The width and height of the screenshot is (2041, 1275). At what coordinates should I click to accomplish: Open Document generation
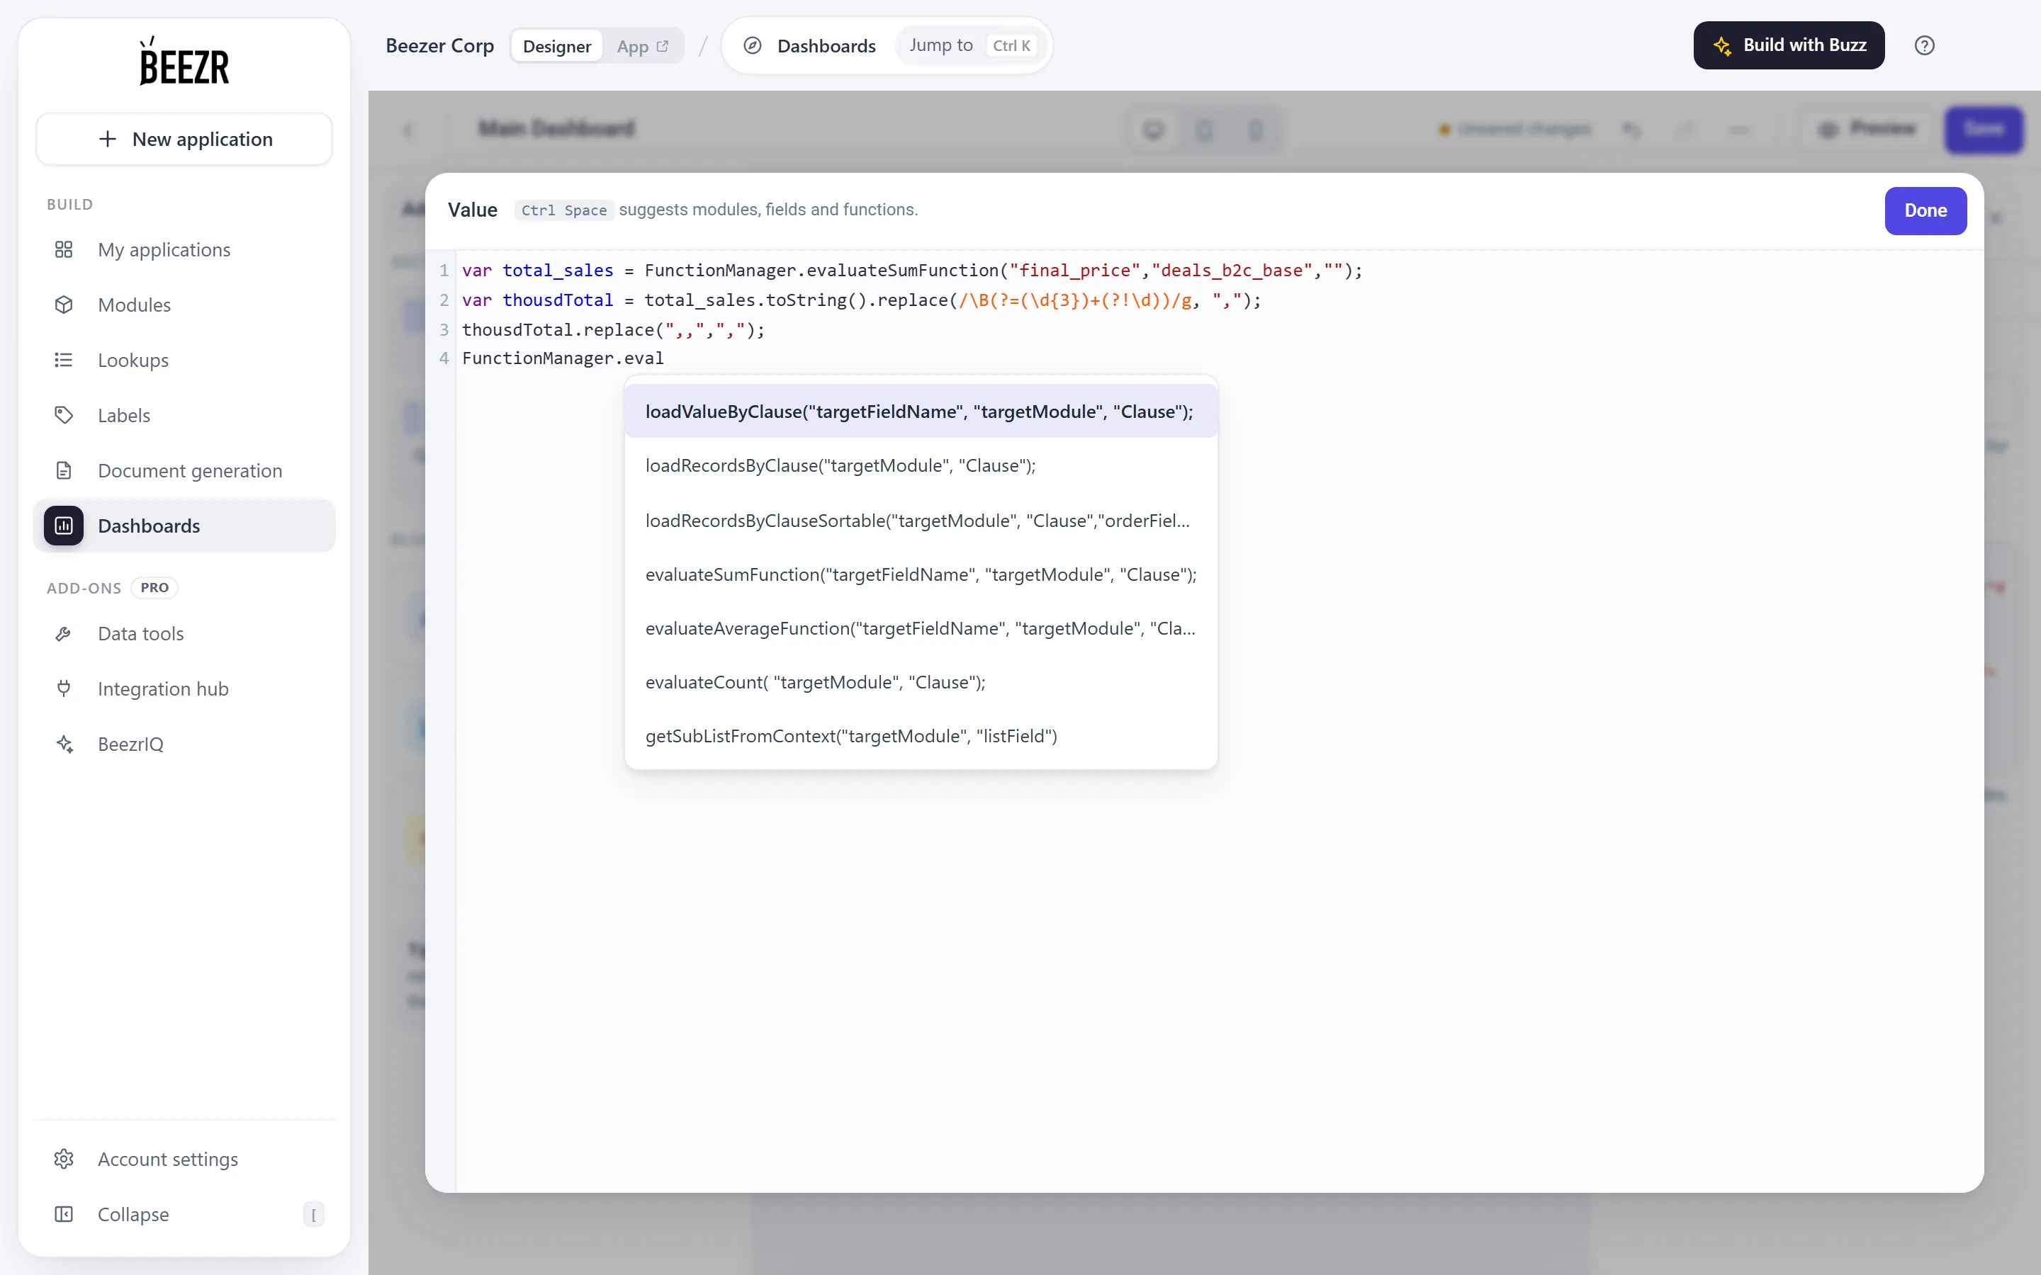(184, 470)
